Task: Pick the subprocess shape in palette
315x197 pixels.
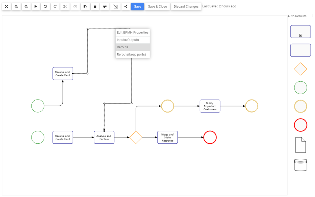Action: coord(301,32)
